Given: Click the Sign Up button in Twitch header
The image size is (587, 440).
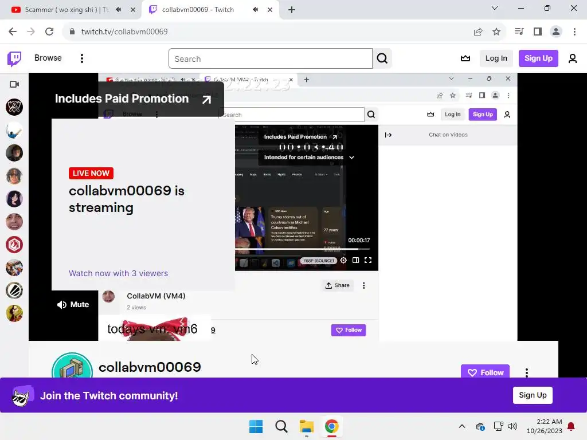Looking at the screenshot, I should [x=538, y=58].
